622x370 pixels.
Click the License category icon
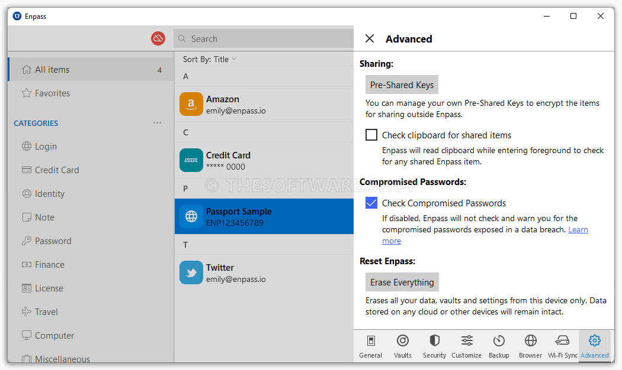point(27,288)
